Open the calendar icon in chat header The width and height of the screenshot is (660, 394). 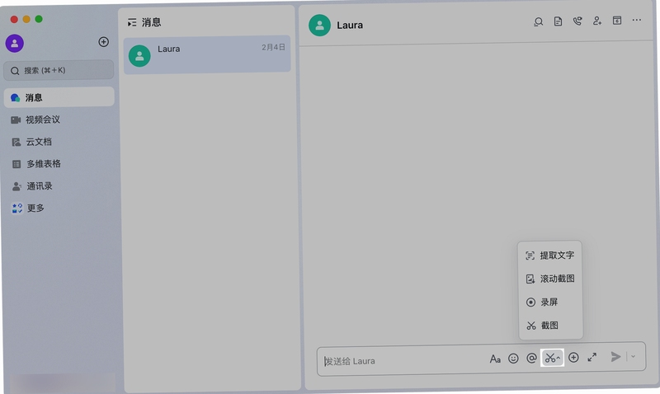click(x=617, y=20)
